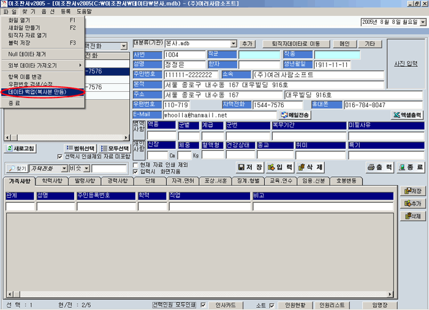Click the 새로고침 (Refresh) button
The height and width of the screenshot is (310, 429).
click(x=21, y=149)
